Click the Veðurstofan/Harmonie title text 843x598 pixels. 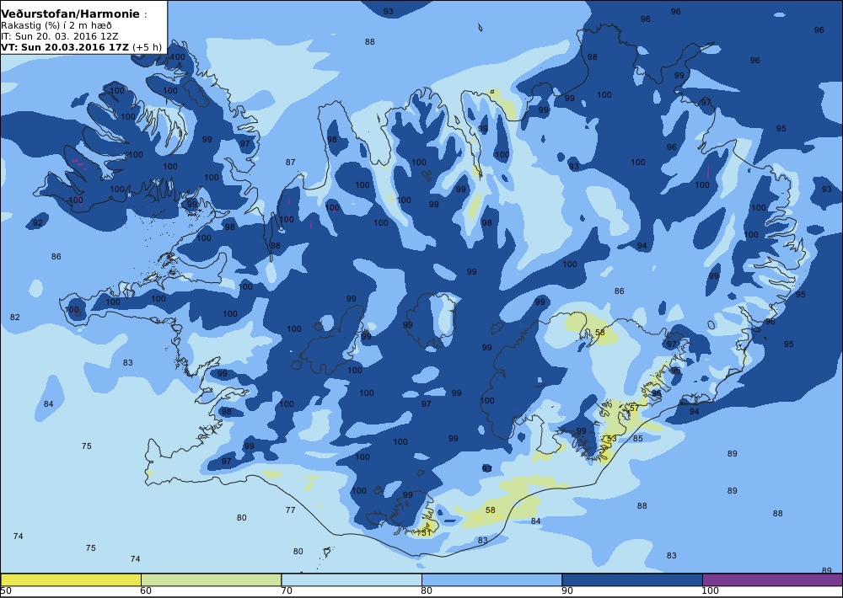point(71,14)
